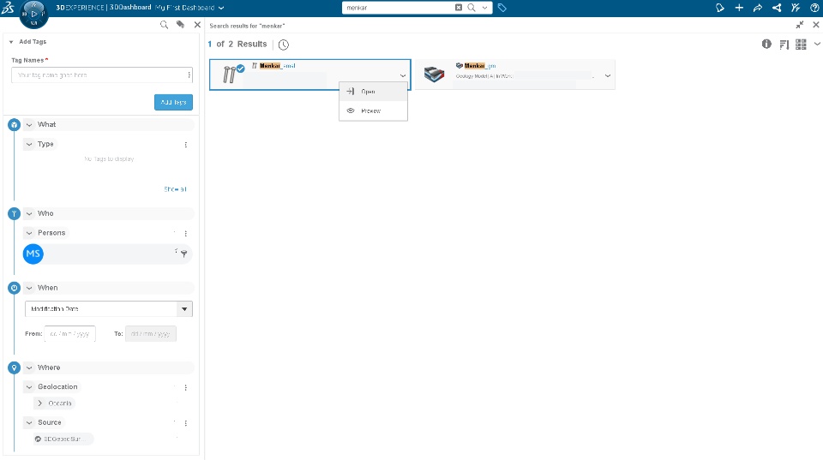The image size is (823, 460).
Task: Click the Who category circle icon
Action: tap(15, 213)
